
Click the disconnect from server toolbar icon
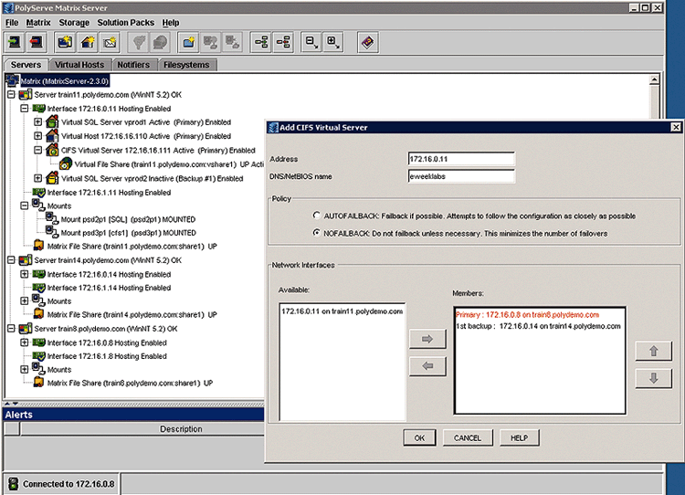pos(37,42)
